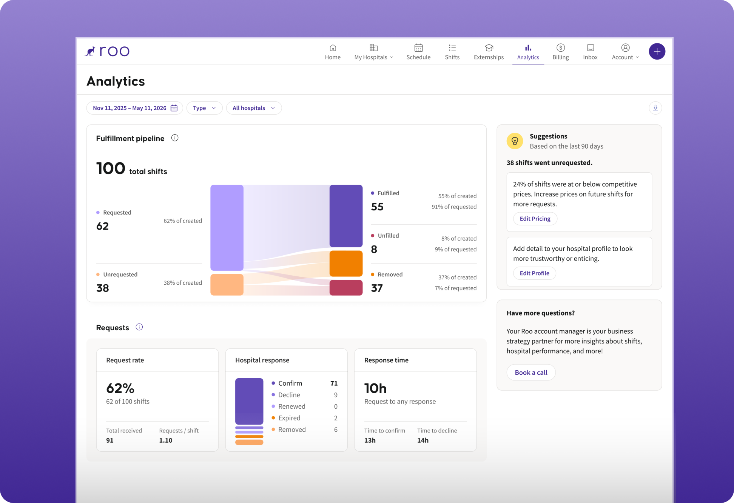Switch to the Shifts tab label
The width and height of the screenshot is (734, 503).
click(x=452, y=57)
